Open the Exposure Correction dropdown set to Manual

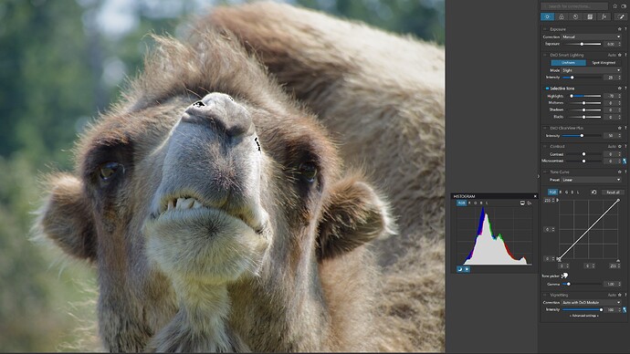(x=591, y=36)
